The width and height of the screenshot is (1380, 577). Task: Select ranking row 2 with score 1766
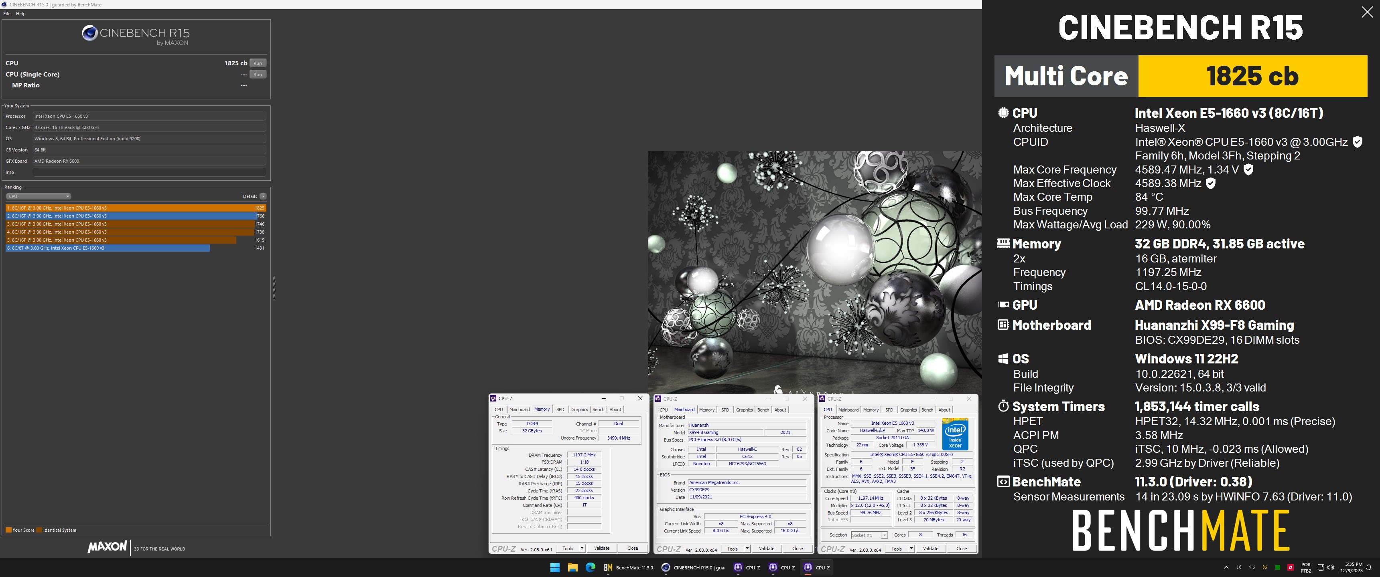tap(136, 216)
